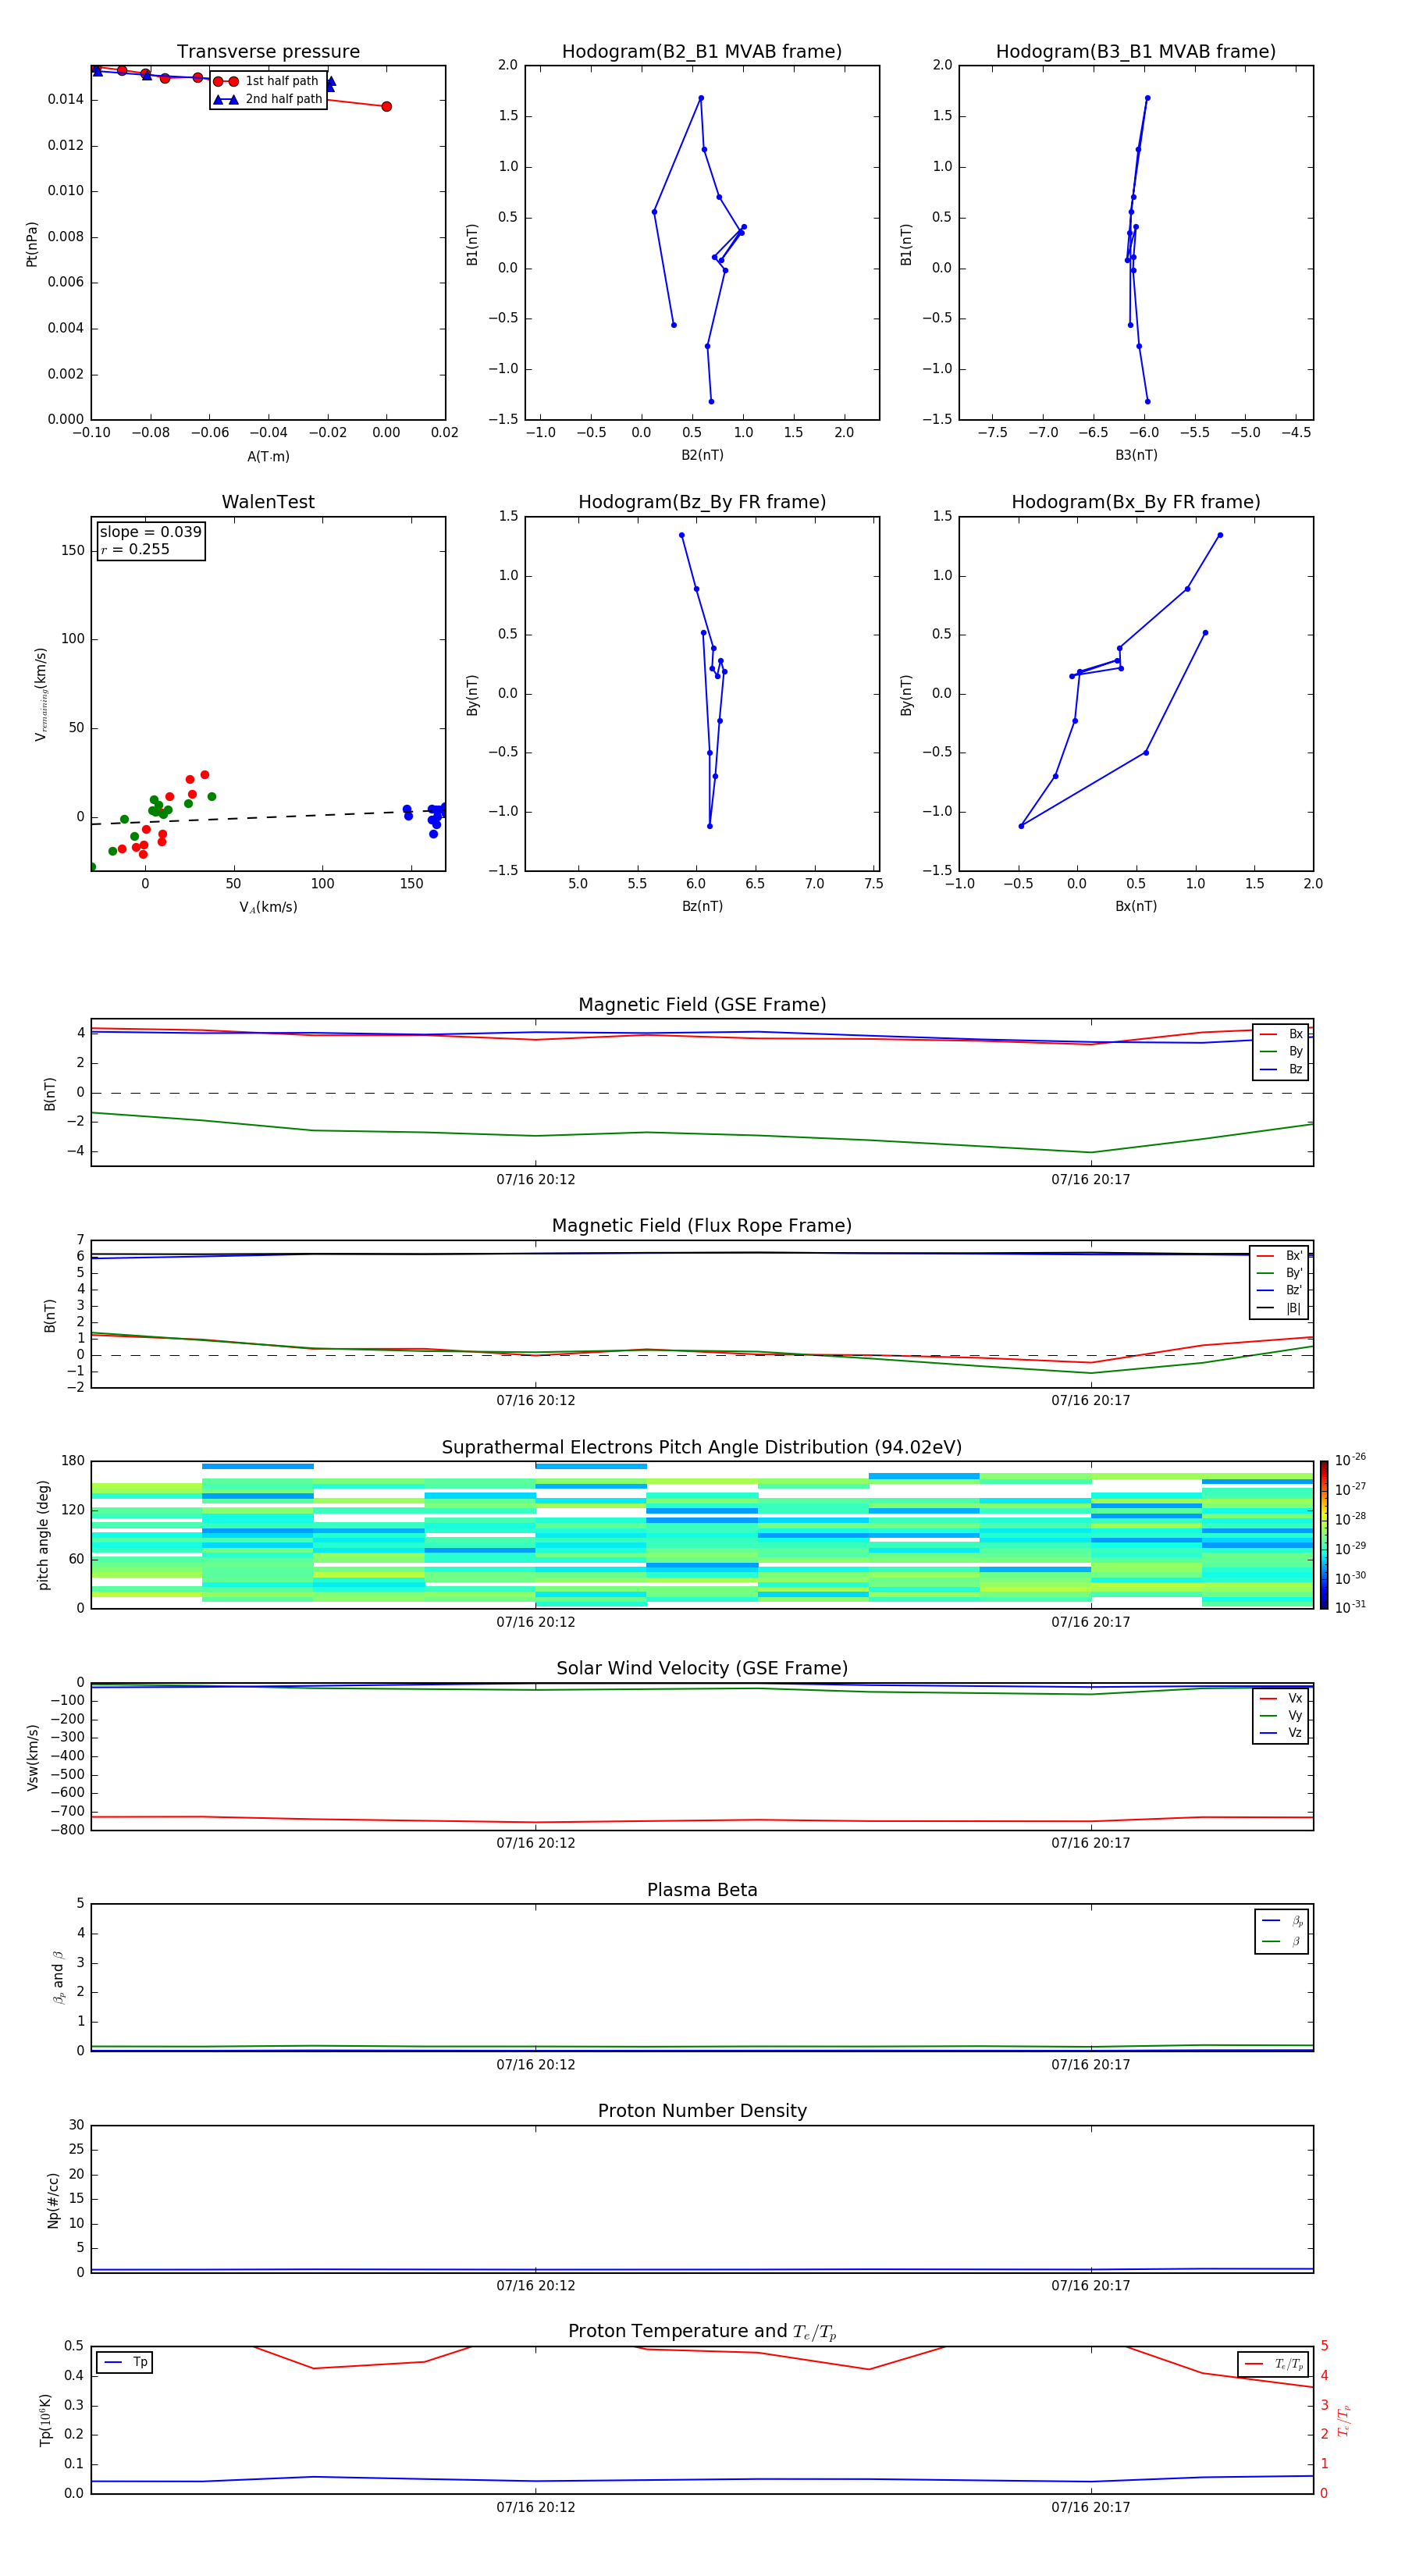Click the "Hodogram(B2_B1 MVAB frame)" title
This screenshot has width=1405, height=2576.
pos(702,52)
